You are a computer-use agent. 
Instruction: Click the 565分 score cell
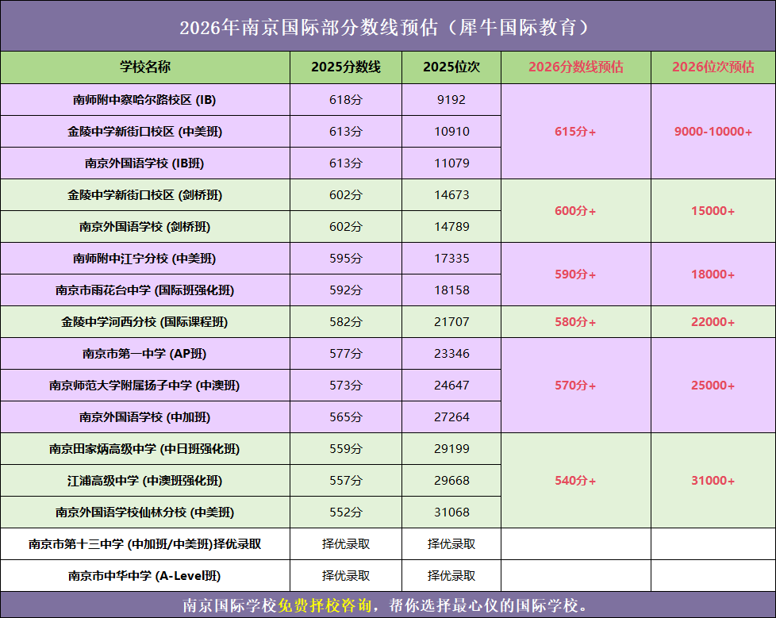point(346,417)
